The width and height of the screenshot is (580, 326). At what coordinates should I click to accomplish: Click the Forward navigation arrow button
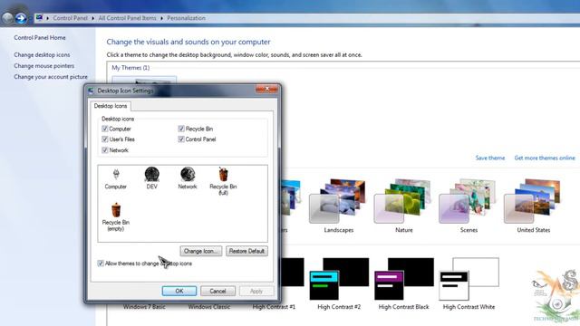coord(21,18)
